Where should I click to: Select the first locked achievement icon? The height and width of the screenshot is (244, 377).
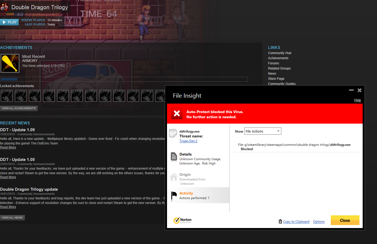click(7, 96)
